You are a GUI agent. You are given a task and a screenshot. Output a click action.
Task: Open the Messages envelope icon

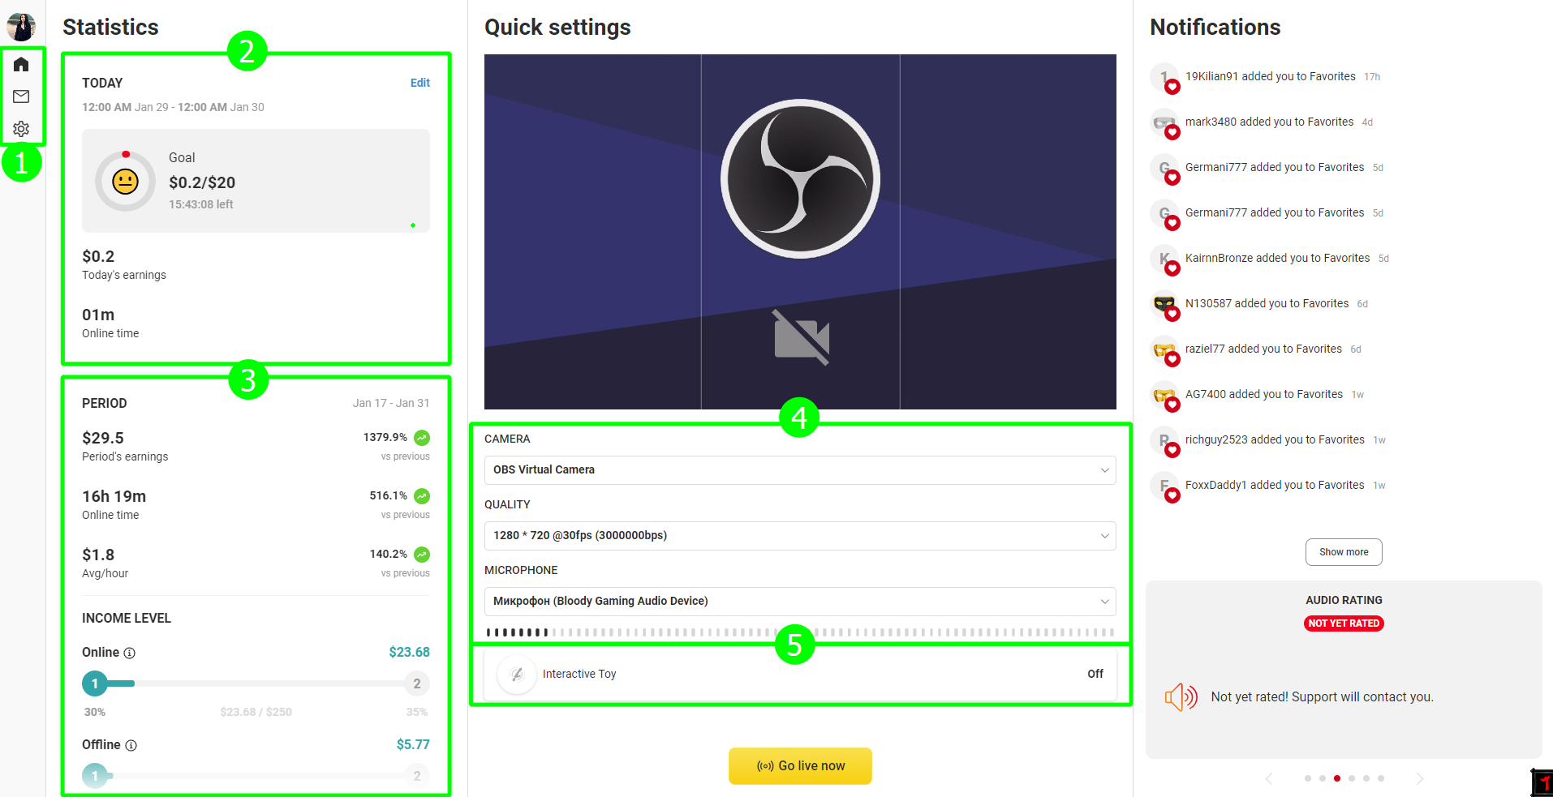coord(21,96)
